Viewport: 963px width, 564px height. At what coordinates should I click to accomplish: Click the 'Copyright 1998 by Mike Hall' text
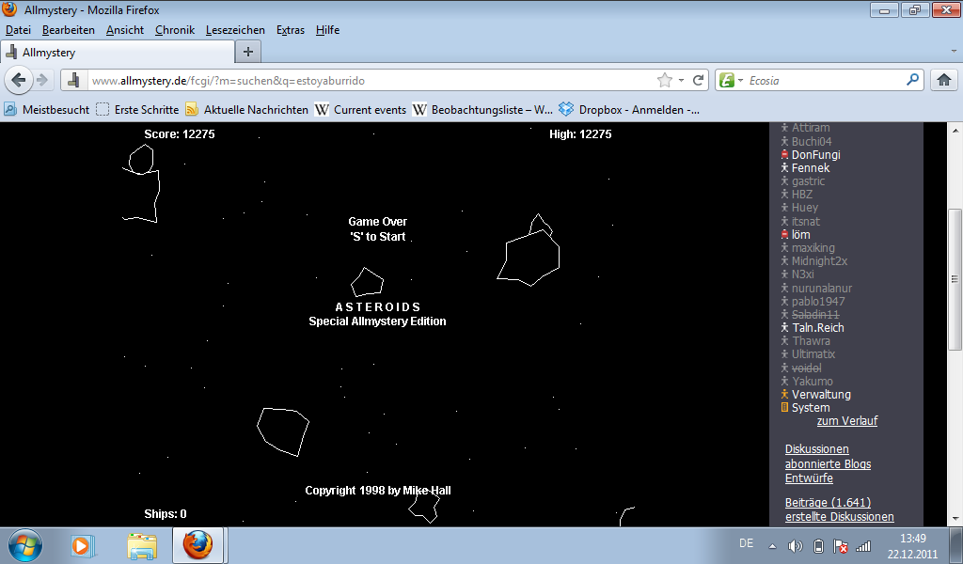(378, 491)
